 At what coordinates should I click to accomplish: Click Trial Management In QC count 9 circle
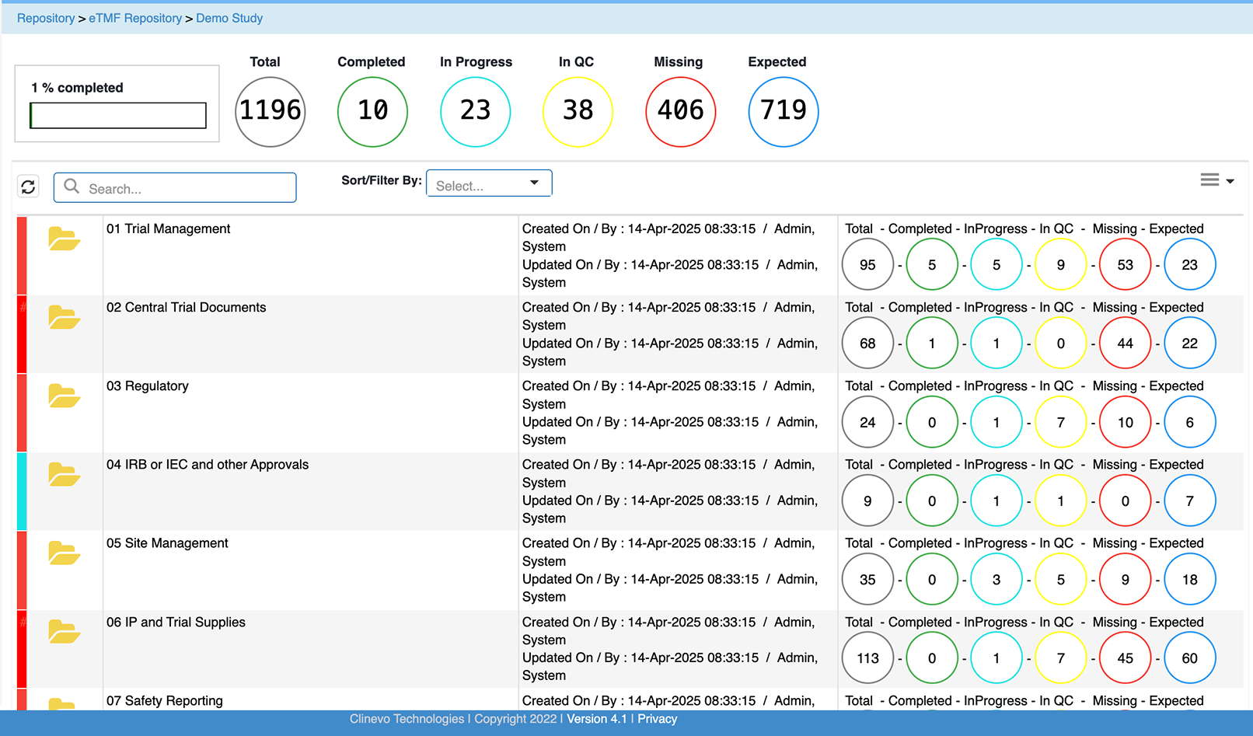pos(1061,265)
